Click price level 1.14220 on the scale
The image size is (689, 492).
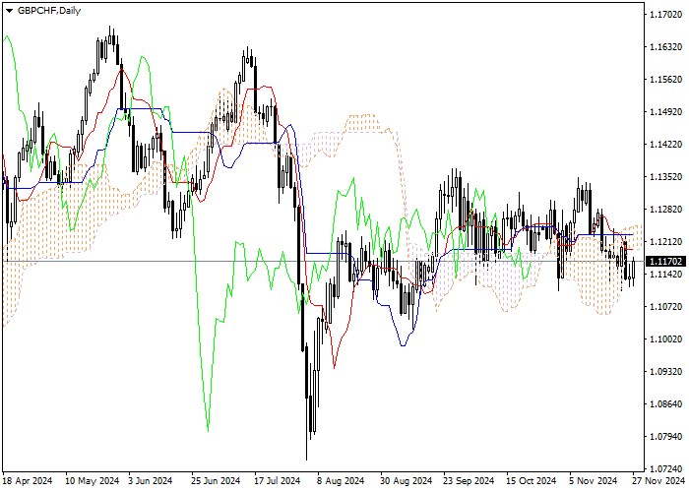click(665, 145)
